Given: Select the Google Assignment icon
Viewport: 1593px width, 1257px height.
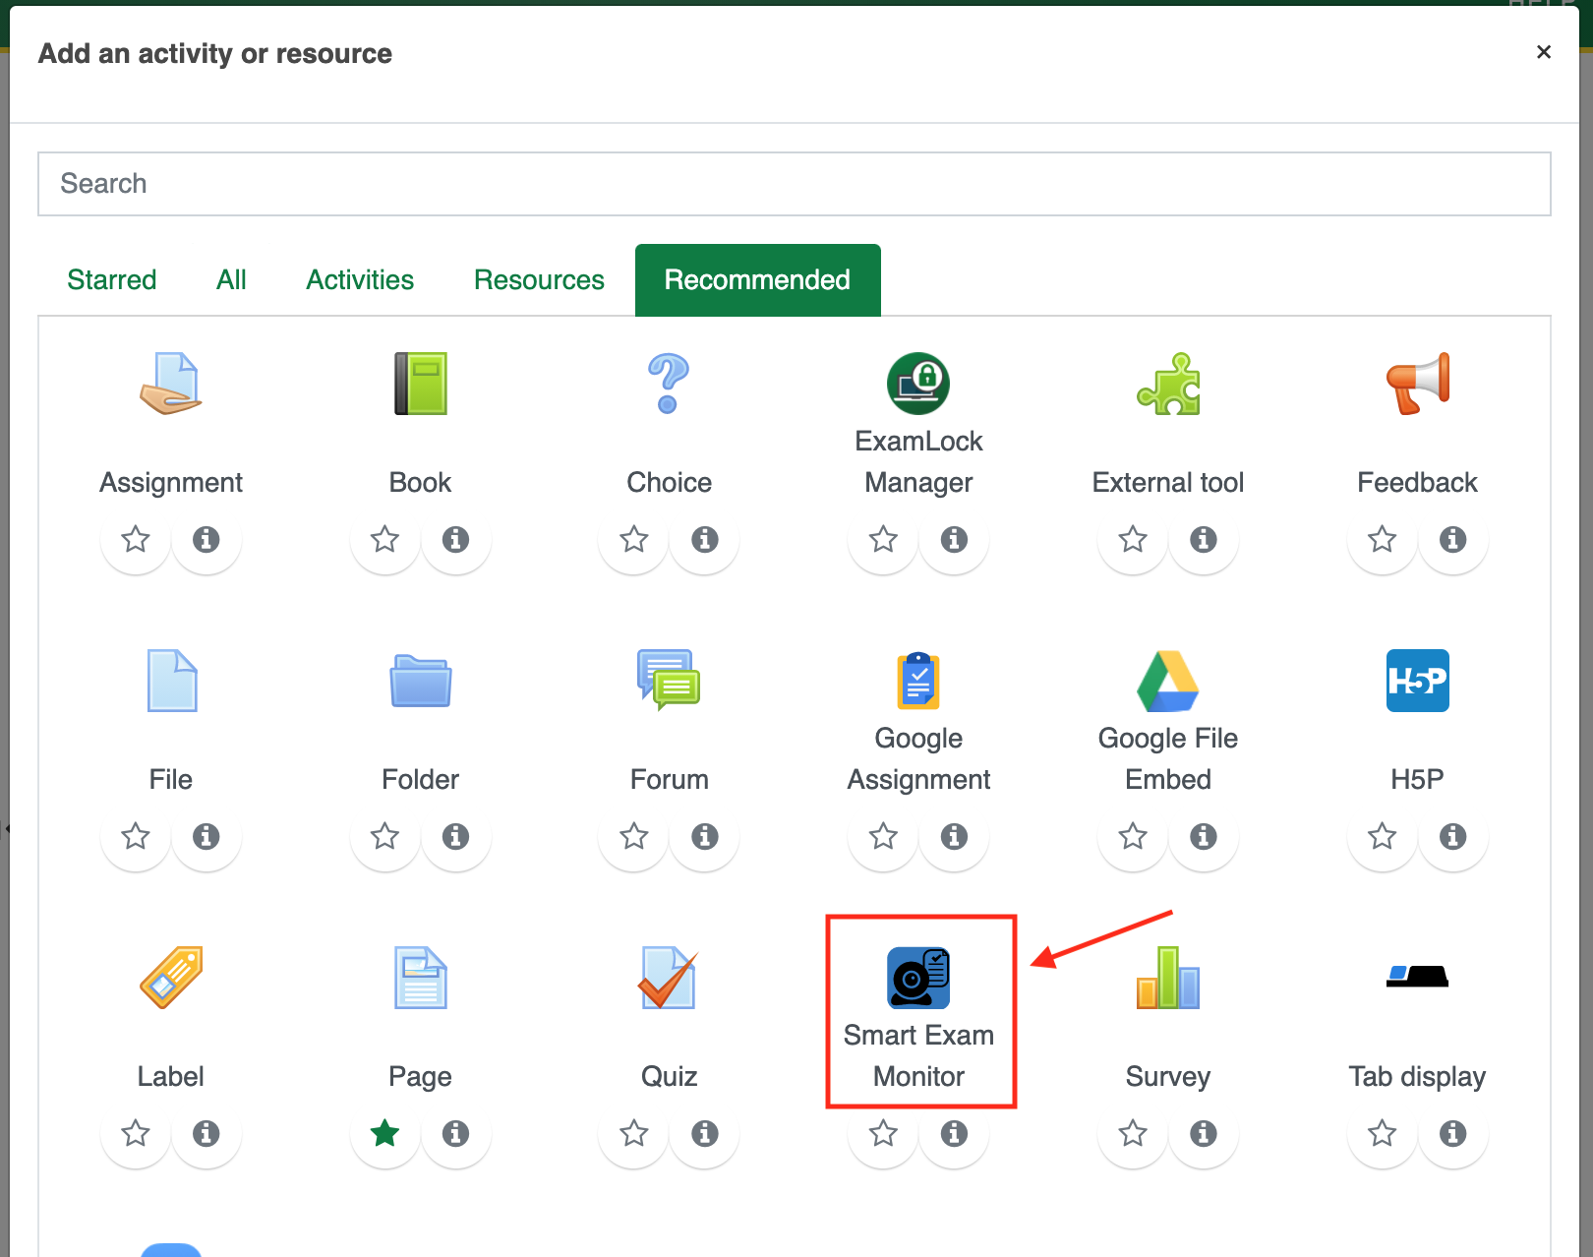Looking at the screenshot, I should [918, 681].
